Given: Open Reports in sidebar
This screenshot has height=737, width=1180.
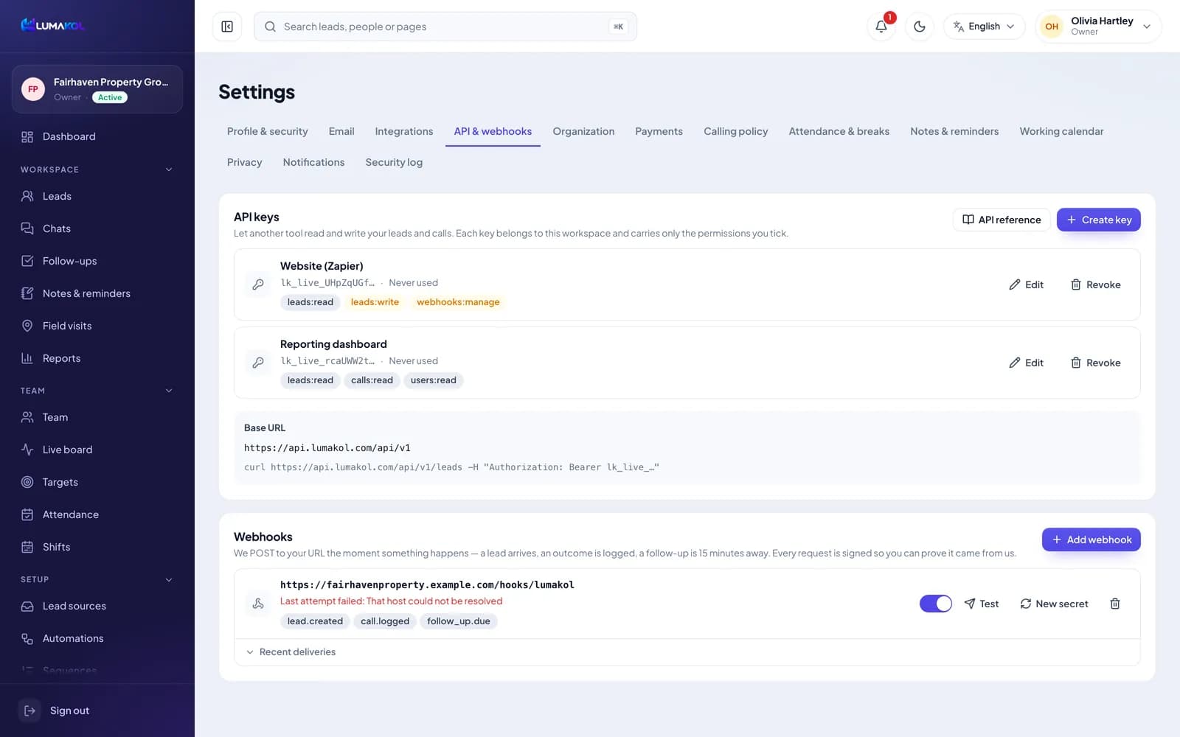Looking at the screenshot, I should point(97,358).
